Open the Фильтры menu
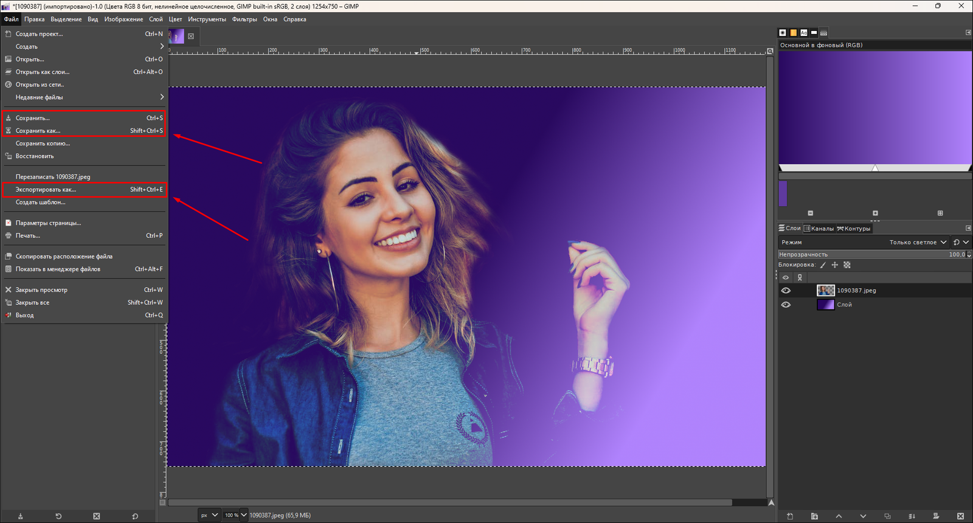The height and width of the screenshot is (523, 973). click(244, 19)
